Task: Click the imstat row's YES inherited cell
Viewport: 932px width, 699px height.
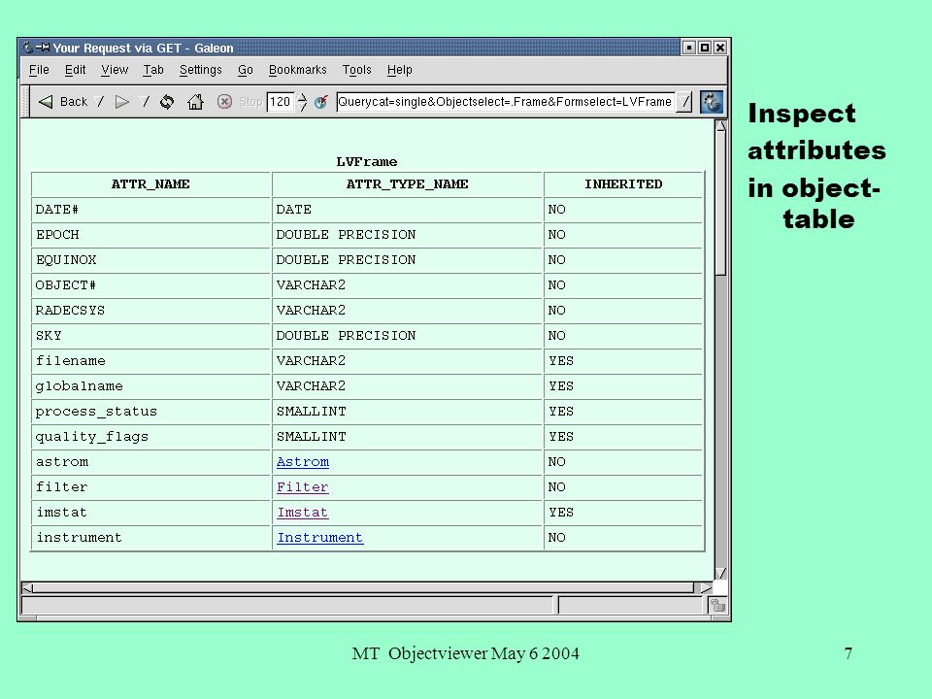Action: tap(623, 513)
